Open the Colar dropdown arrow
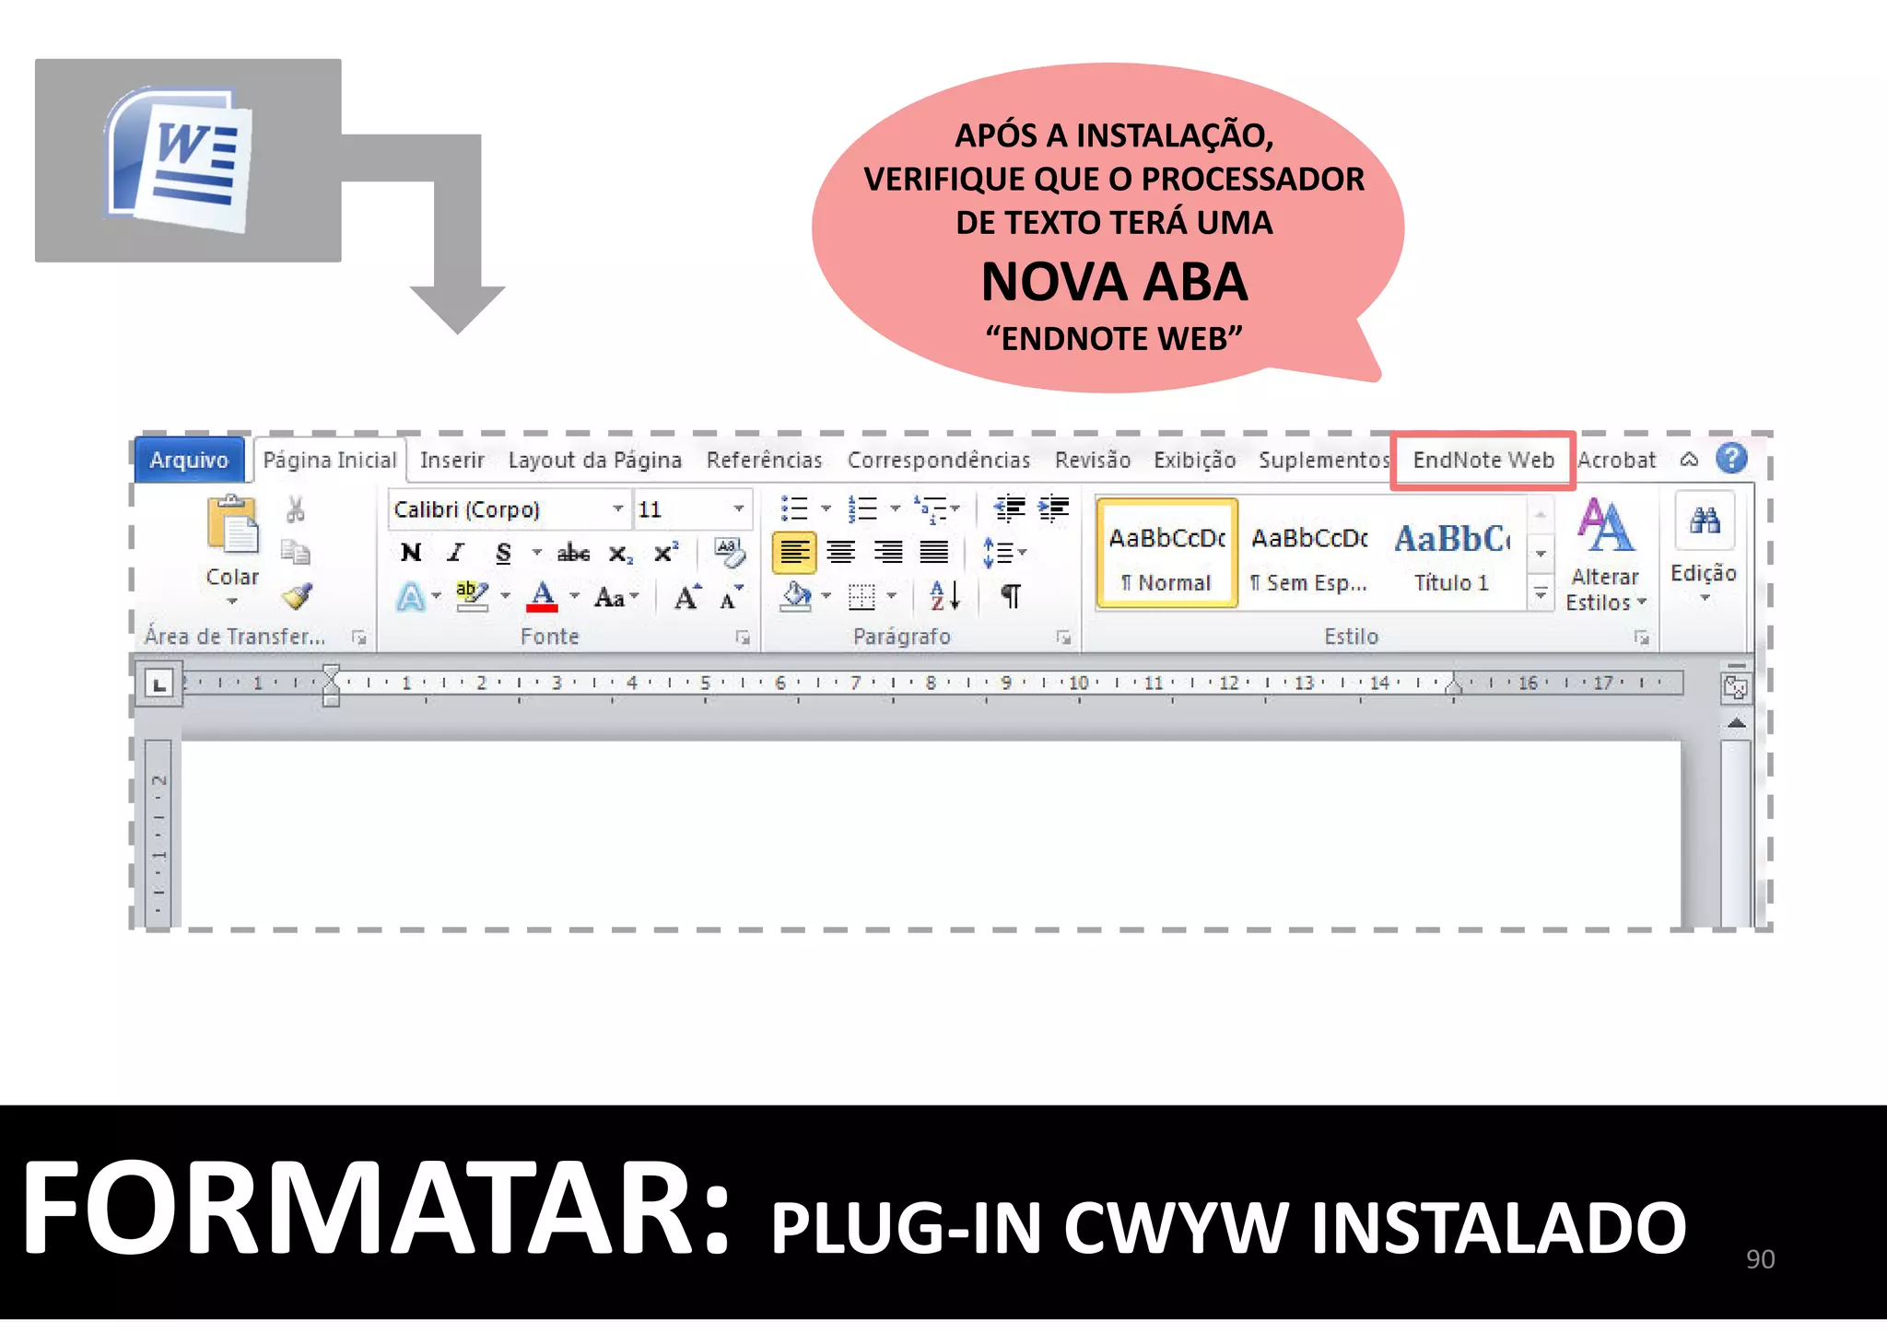 [232, 601]
